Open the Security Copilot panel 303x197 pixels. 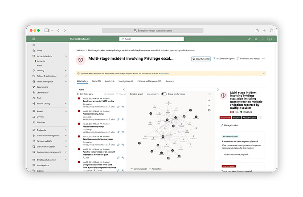201,58
